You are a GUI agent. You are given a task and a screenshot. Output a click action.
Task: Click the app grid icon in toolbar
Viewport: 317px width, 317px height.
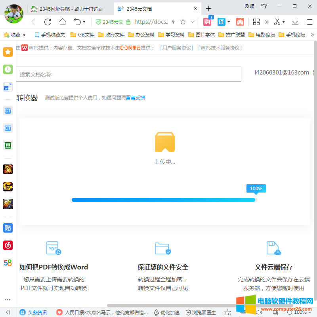click(x=256, y=22)
